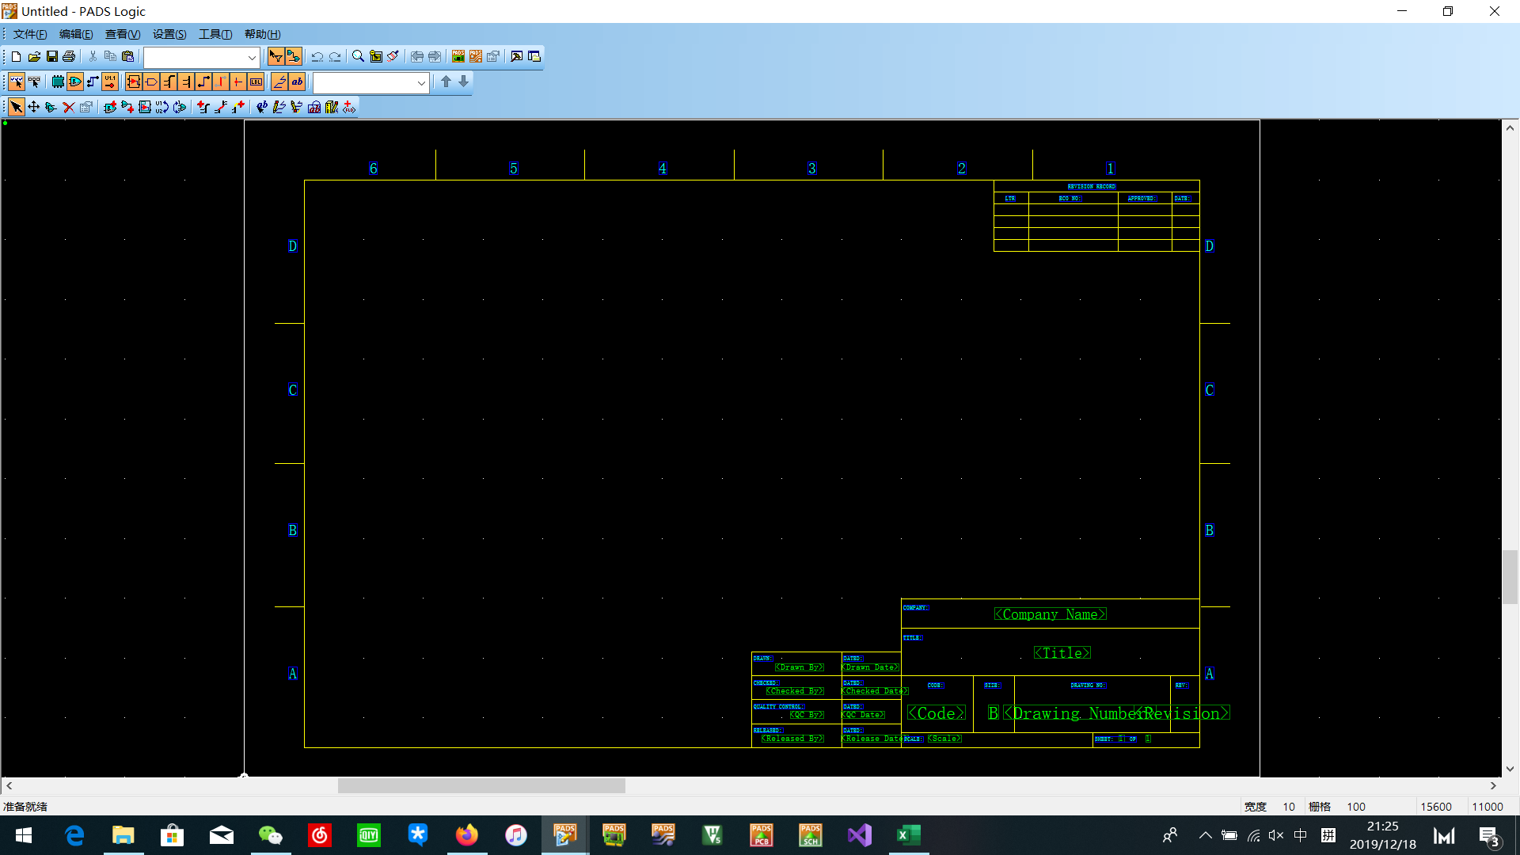Click the Save diskette icon
Viewport: 1520px width, 855px height.
(52, 56)
